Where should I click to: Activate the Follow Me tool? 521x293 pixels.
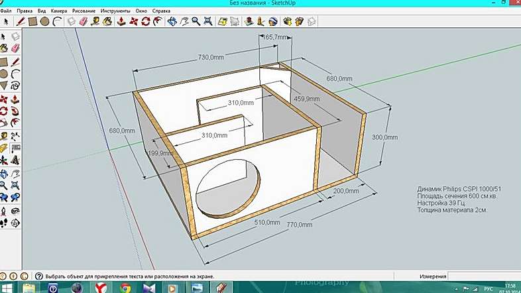(x=15, y=111)
